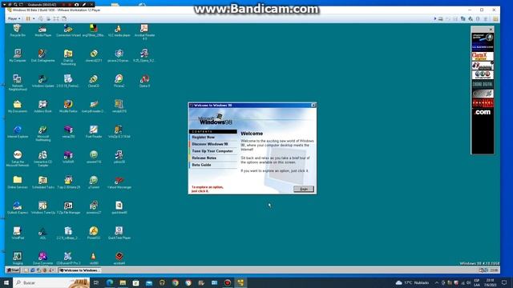The image size is (513, 288).
Task: Click the host Buscar search box
Action: click(x=51, y=282)
